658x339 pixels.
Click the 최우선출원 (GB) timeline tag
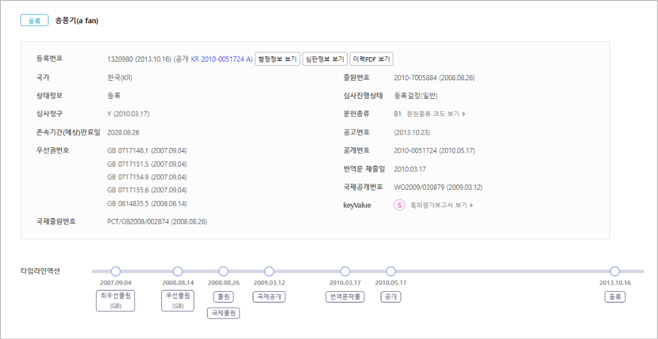coord(115,301)
